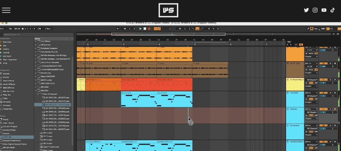Screen dimensions: 341x151
Task: Enable the Key map mode switch
Action: tap(316, 29)
